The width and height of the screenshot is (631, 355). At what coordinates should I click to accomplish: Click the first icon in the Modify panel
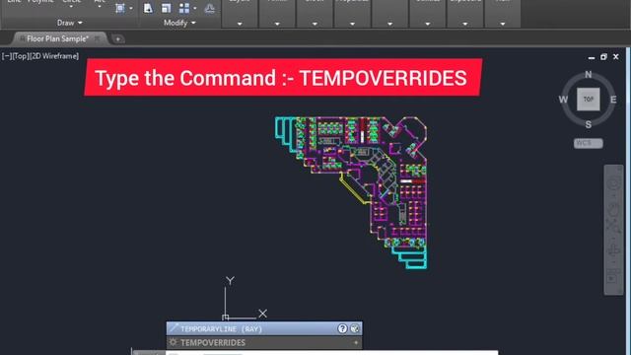click(x=148, y=8)
